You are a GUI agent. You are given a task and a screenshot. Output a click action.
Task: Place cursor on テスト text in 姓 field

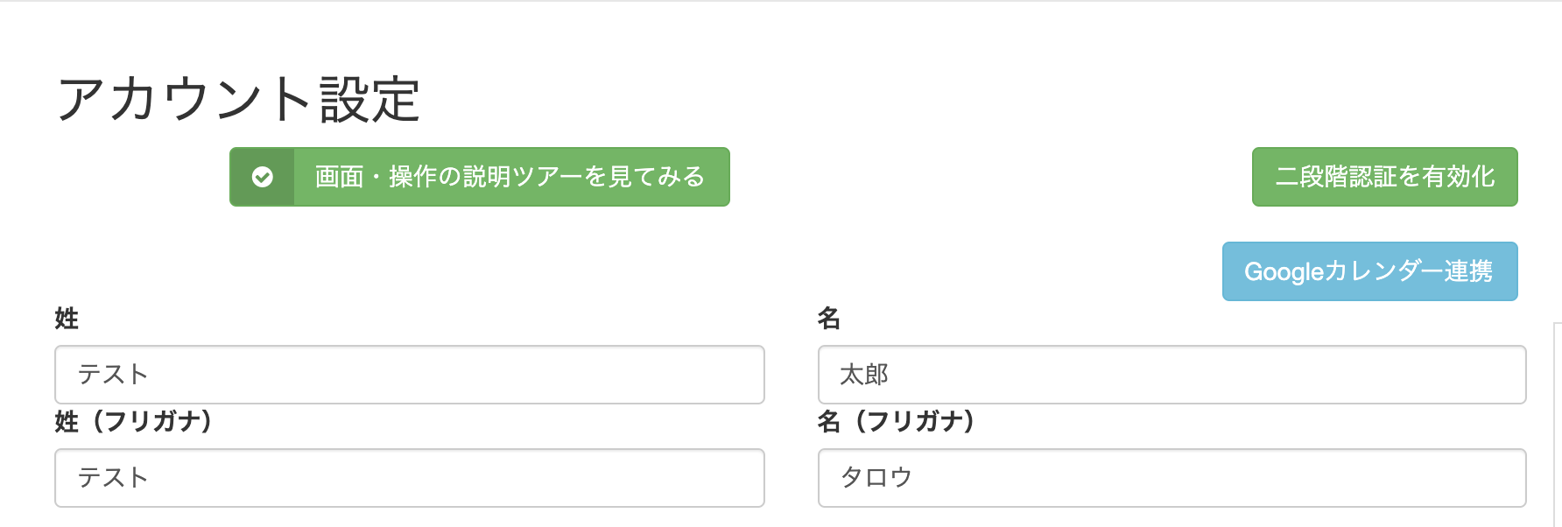pos(113,375)
